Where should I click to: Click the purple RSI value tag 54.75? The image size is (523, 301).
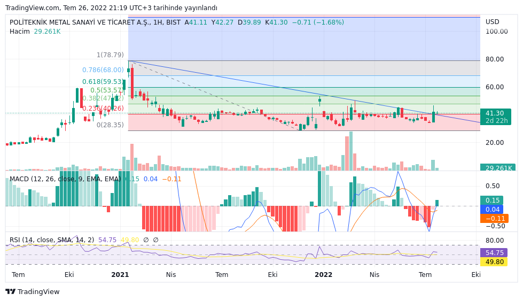pyautogui.click(x=494, y=252)
